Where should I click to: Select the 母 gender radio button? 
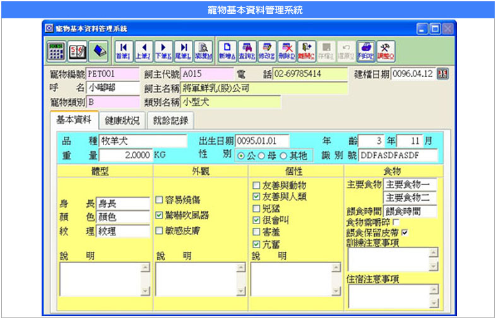[x=264, y=156]
